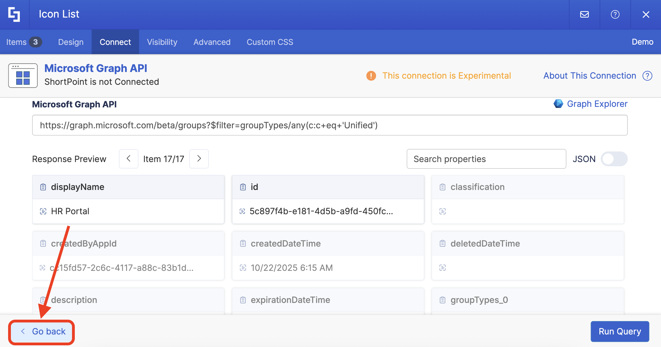The width and height of the screenshot is (661, 347).
Task: Switch to the Design tab
Action: pos(71,42)
